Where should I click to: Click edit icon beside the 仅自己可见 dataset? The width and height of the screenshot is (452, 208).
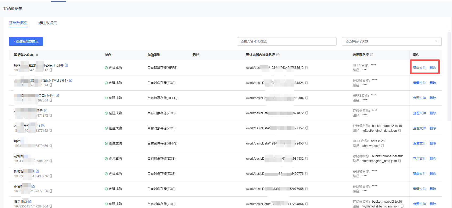(57, 95)
